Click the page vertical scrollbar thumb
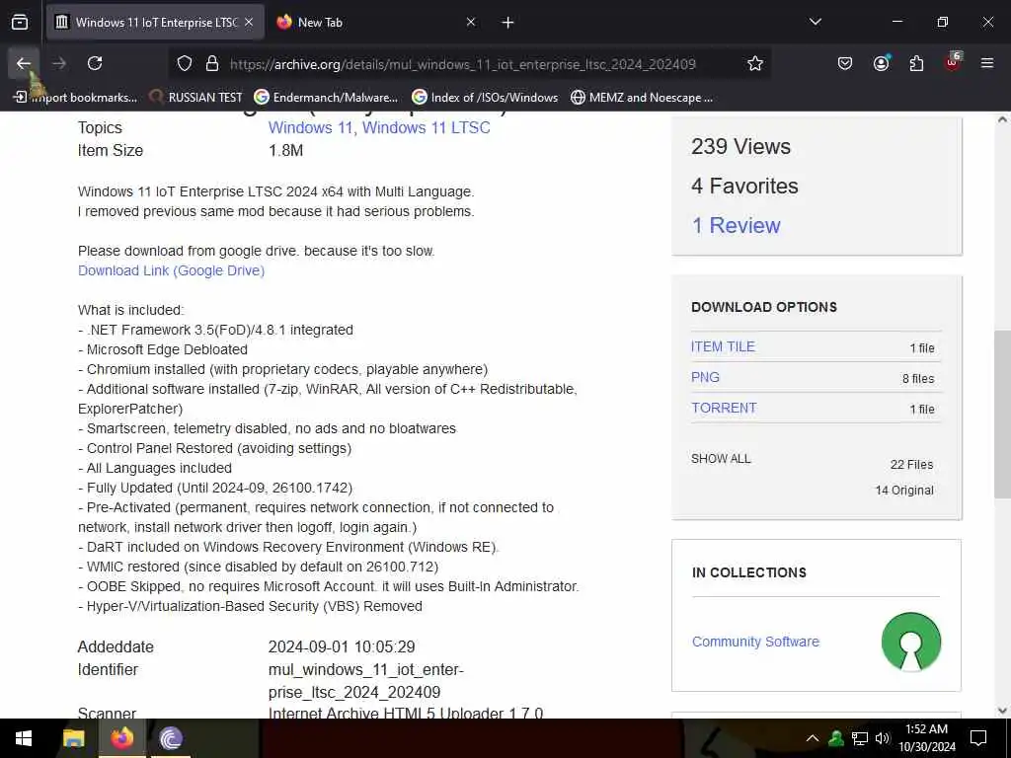 click(1003, 414)
